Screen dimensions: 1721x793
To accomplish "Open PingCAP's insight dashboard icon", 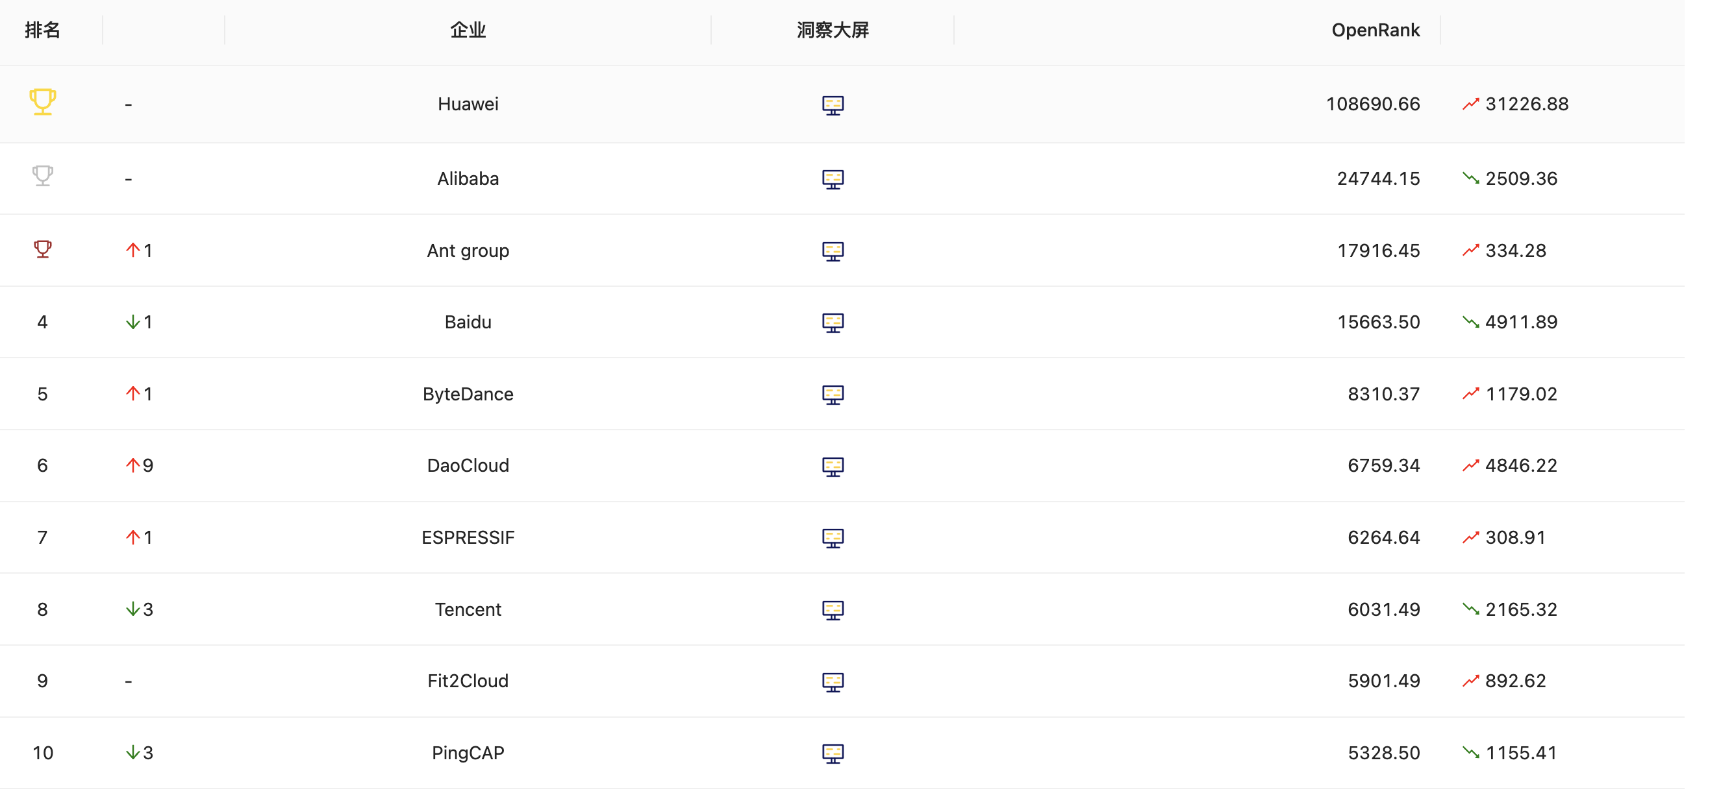I will [833, 753].
